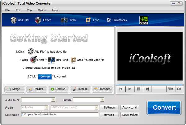The width and height of the screenshot is (186, 125).
Task: Click the small Convert image in step 4
Action: [45, 77]
